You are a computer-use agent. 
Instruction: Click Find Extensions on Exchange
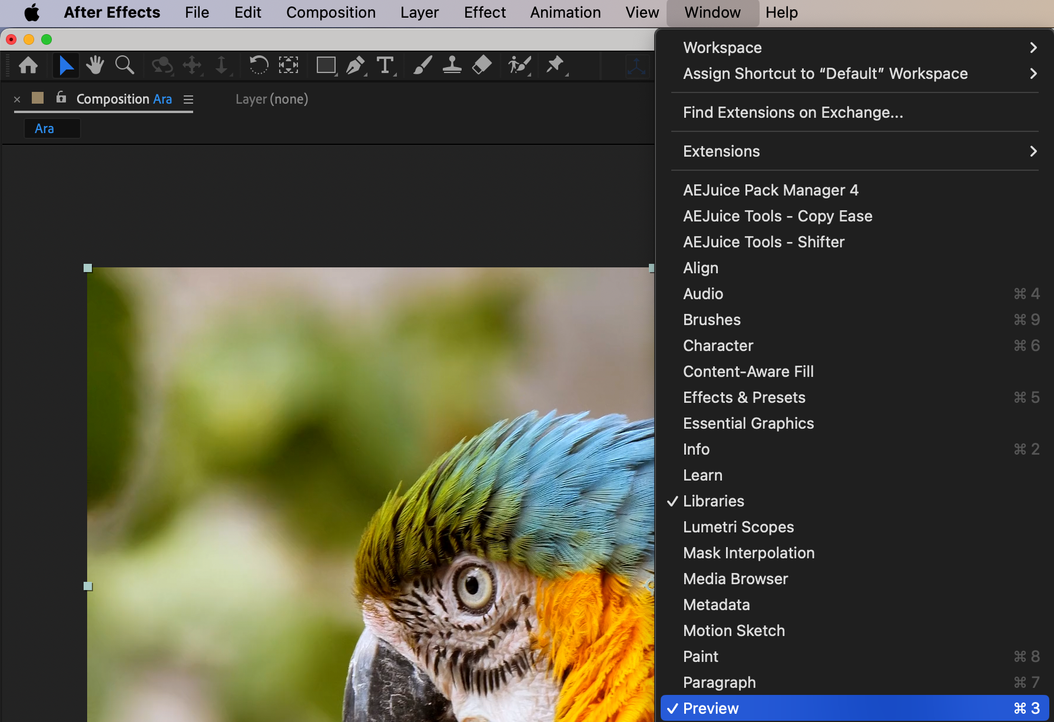point(793,112)
